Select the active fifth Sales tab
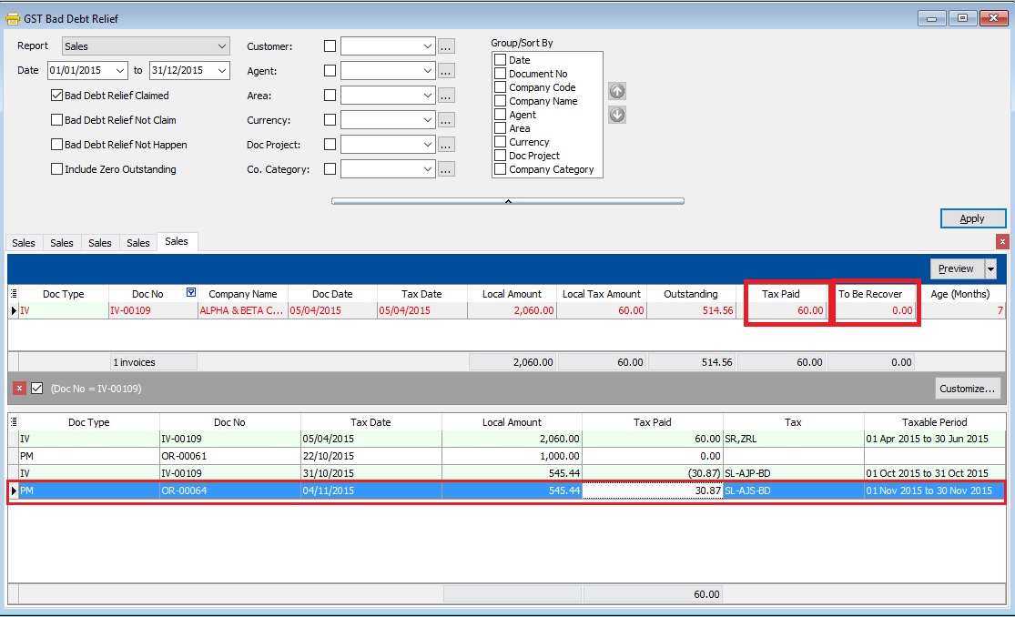 177,241
